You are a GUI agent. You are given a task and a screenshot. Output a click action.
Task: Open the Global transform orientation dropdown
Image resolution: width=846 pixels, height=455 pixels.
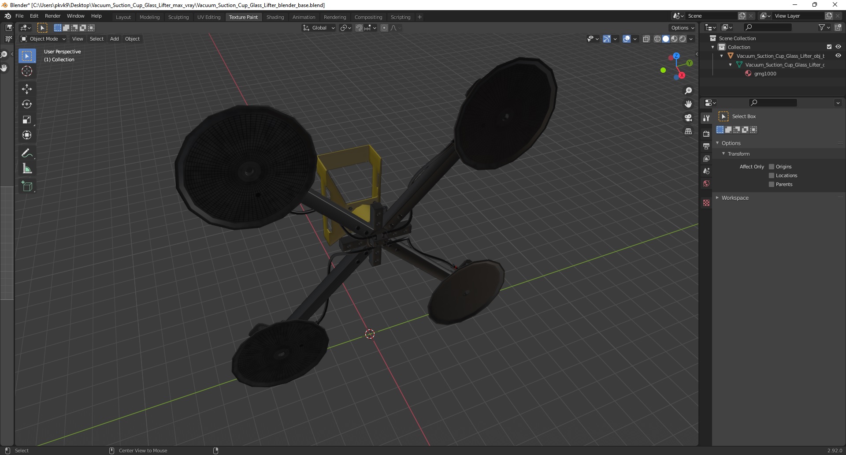click(319, 28)
